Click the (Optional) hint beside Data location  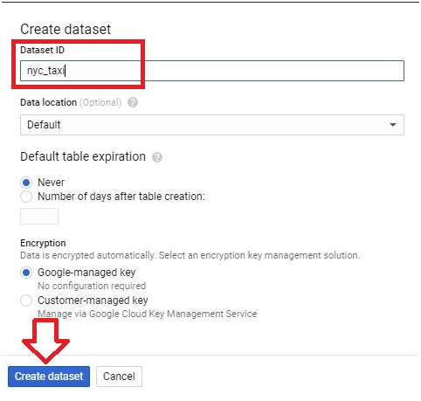click(x=100, y=102)
